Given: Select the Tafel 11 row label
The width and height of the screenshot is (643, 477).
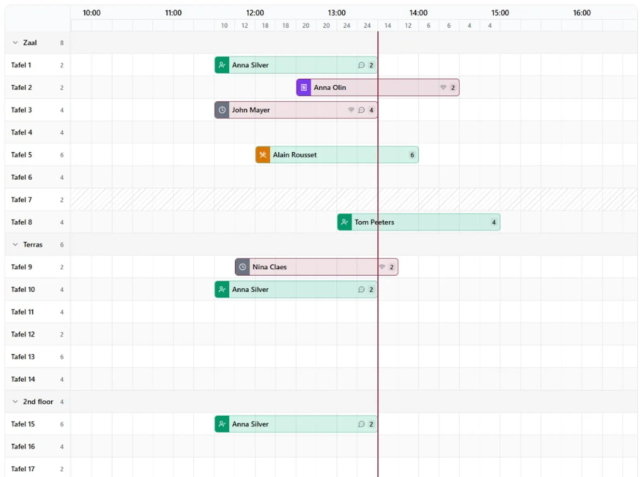Looking at the screenshot, I should pyautogui.click(x=23, y=312).
